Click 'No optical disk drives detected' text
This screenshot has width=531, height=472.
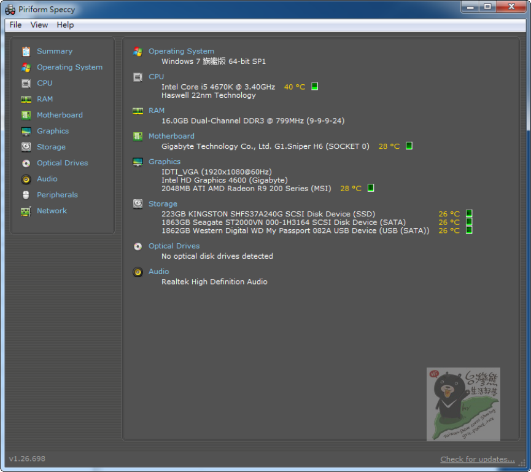click(x=217, y=256)
